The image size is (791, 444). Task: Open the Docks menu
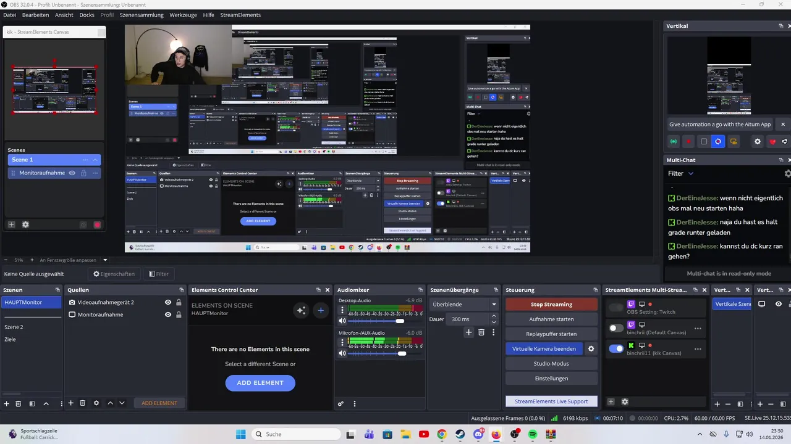(x=87, y=15)
